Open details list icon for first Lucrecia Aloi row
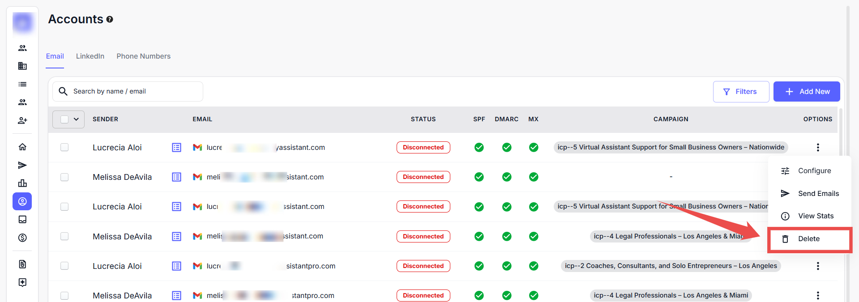 pyautogui.click(x=176, y=147)
